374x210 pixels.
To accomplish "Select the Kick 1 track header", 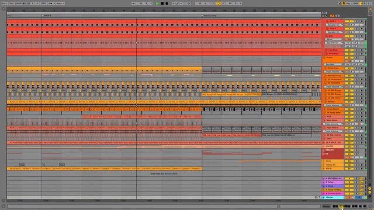I will click(x=335, y=21).
